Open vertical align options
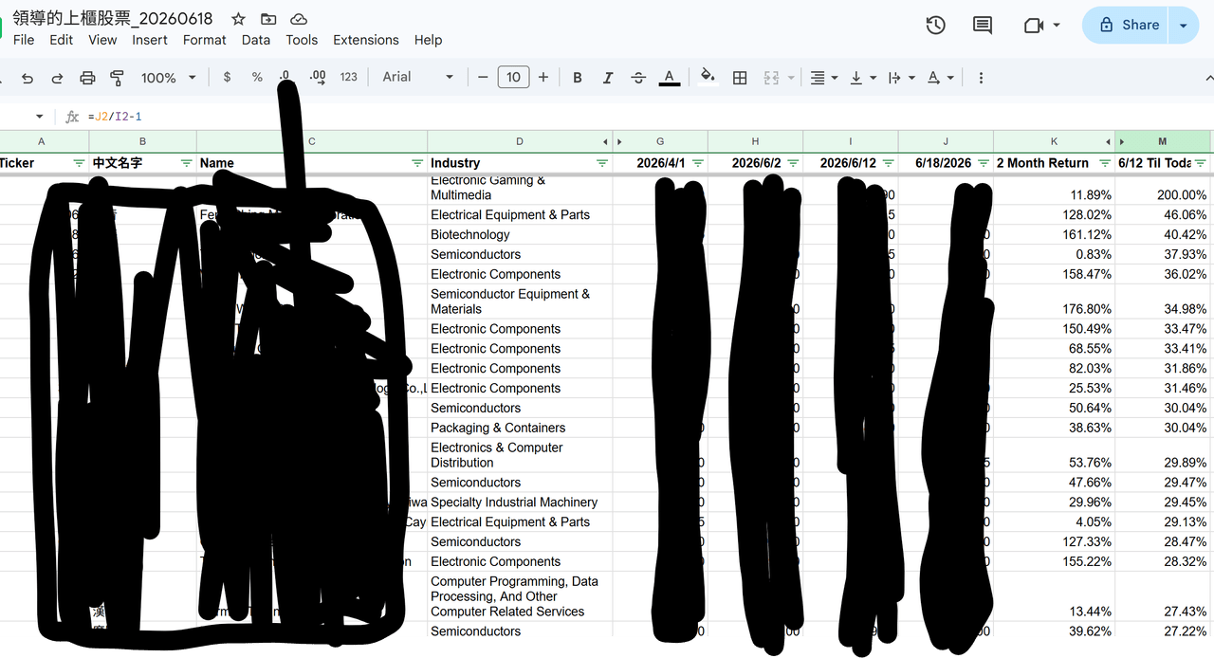The height and width of the screenshot is (658, 1214). click(x=861, y=78)
